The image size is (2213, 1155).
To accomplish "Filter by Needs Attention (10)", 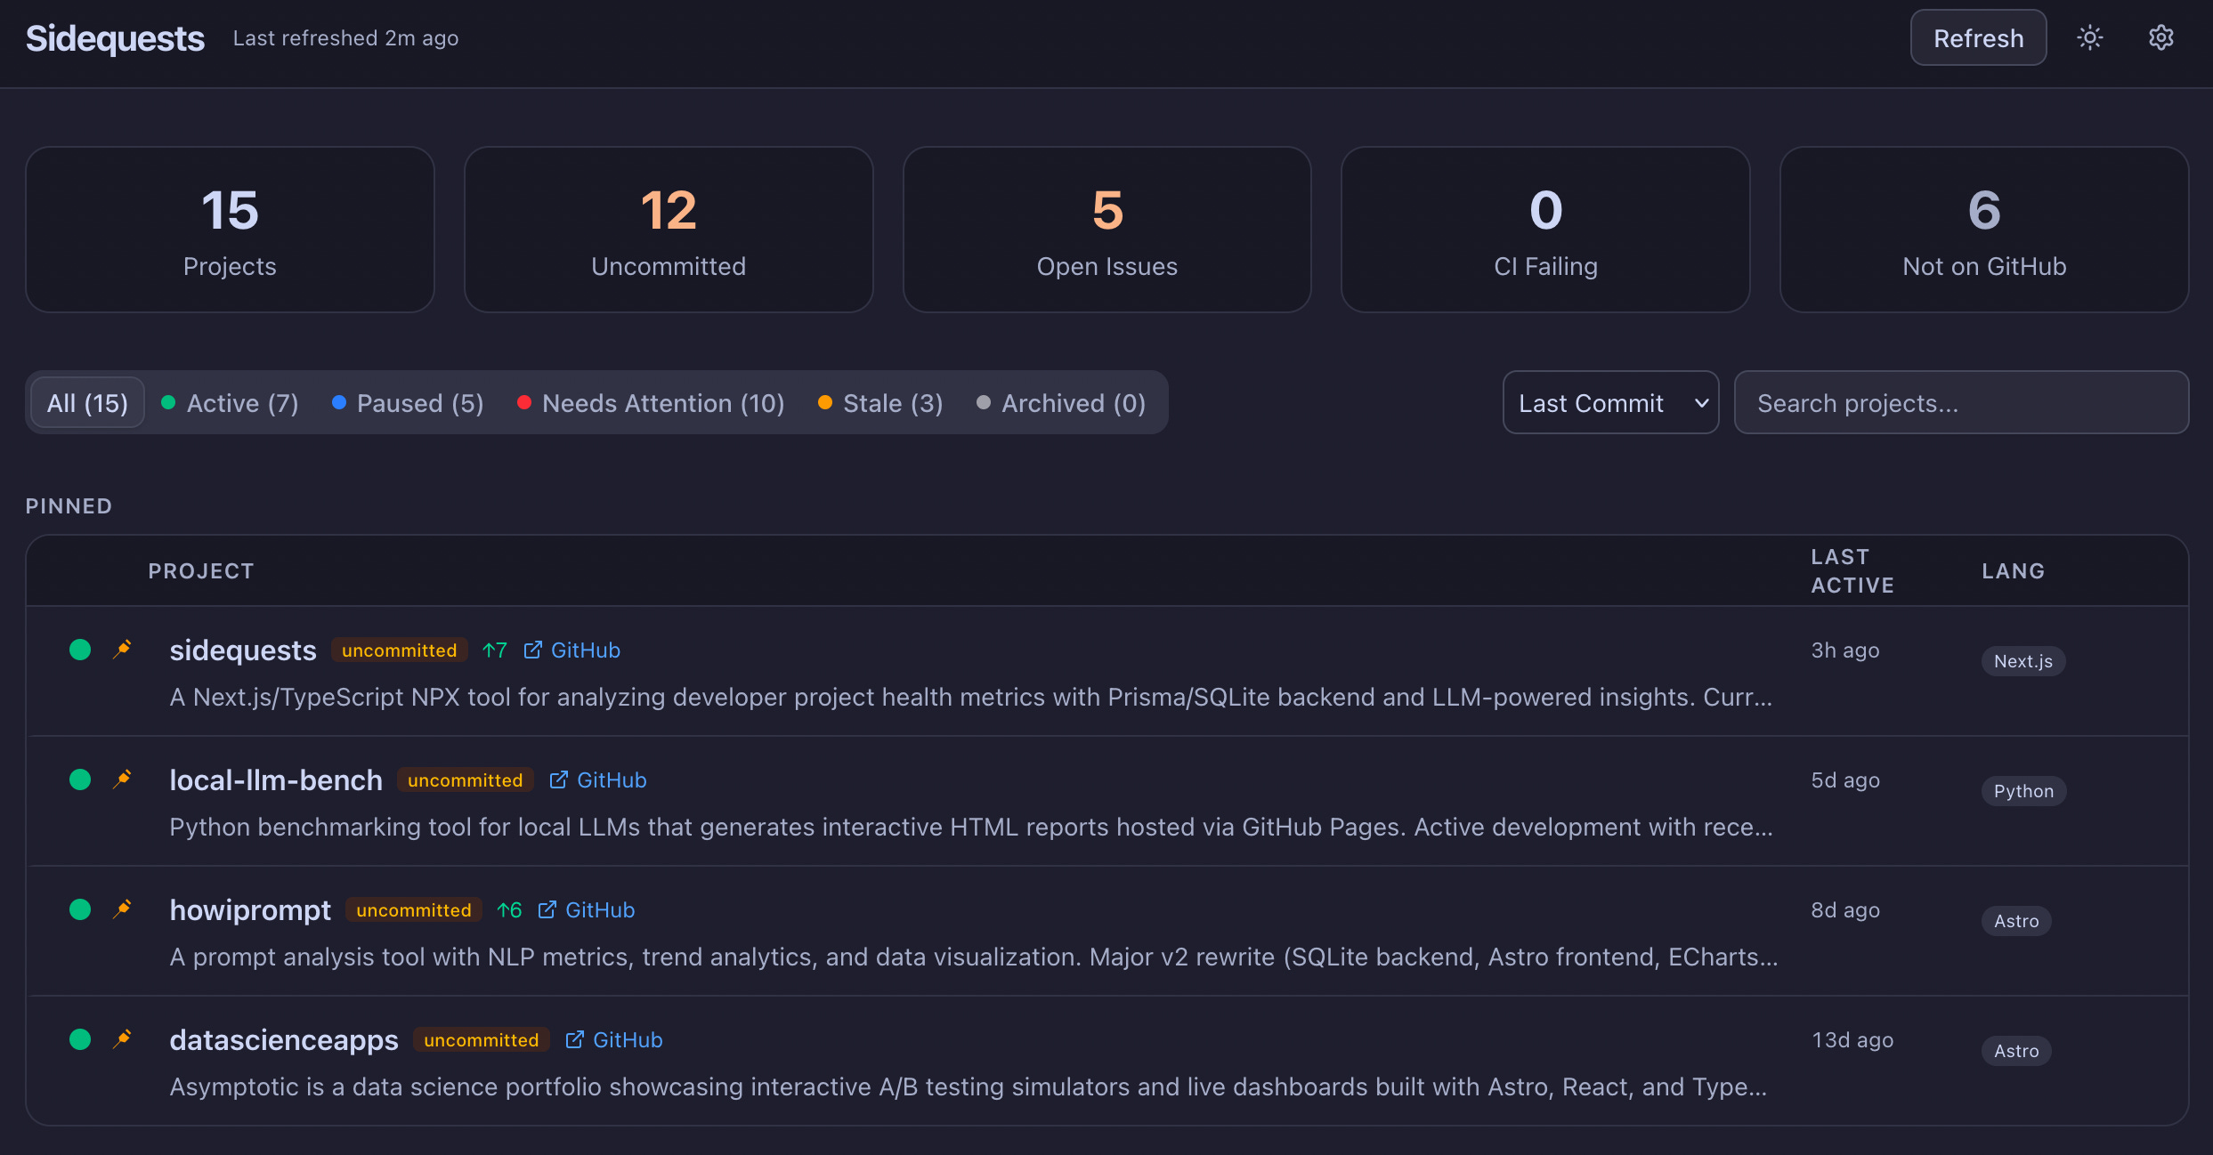I will [651, 403].
